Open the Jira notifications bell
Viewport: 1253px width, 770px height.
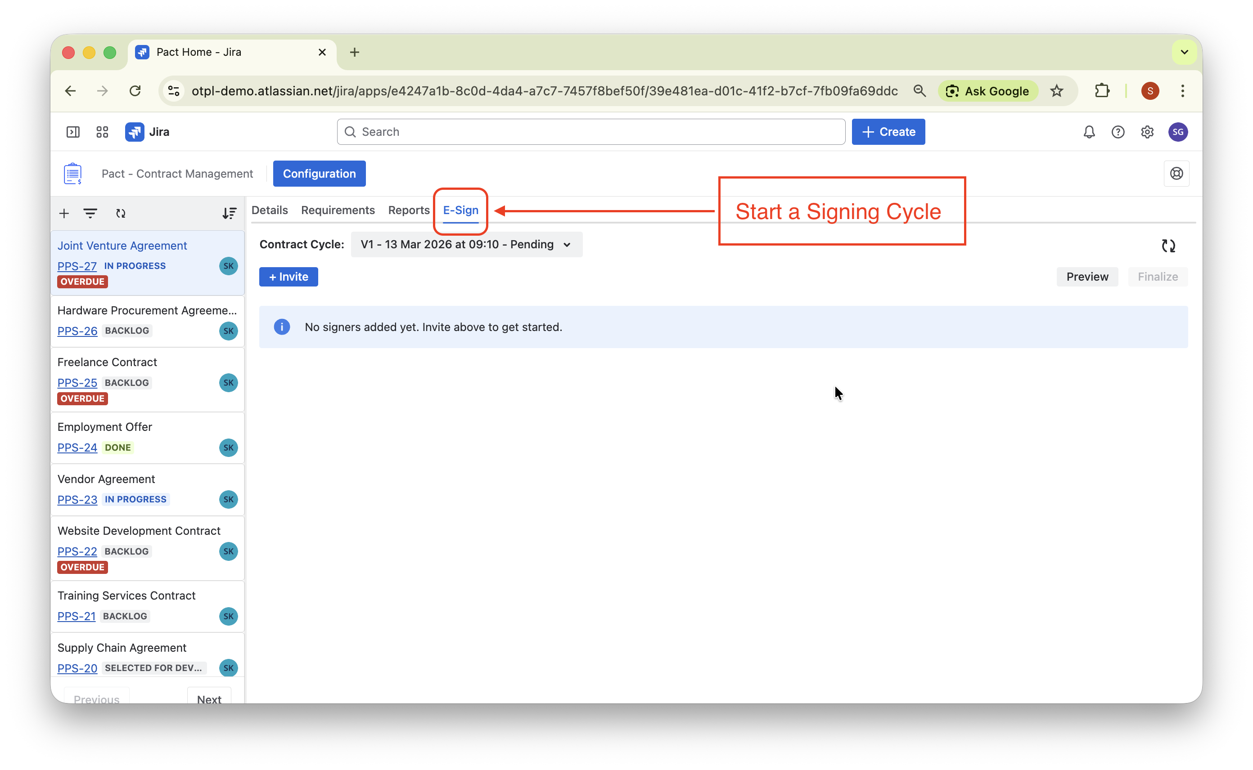click(1089, 132)
